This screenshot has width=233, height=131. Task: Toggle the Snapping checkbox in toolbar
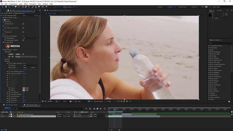click(64, 7)
